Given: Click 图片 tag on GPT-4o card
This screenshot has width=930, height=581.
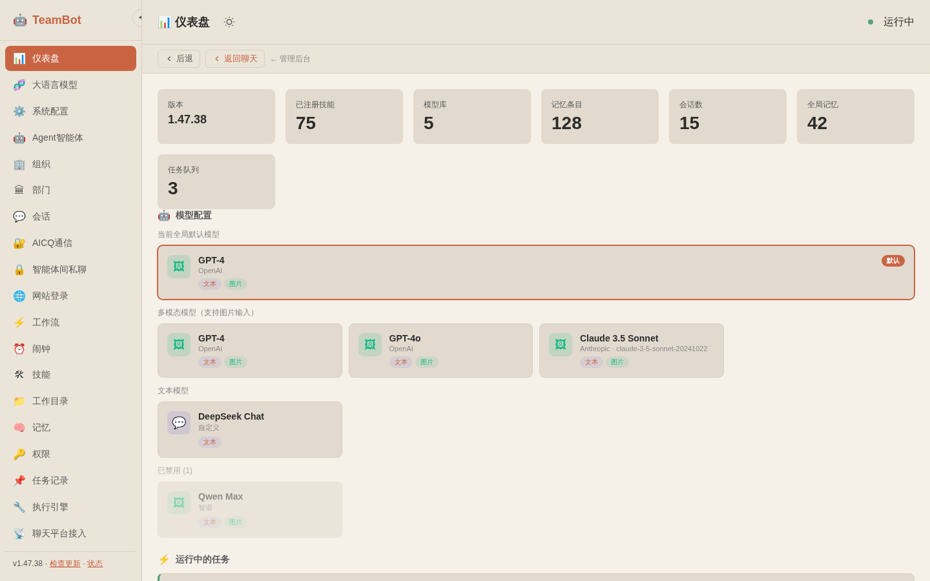Looking at the screenshot, I should point(427,362).
